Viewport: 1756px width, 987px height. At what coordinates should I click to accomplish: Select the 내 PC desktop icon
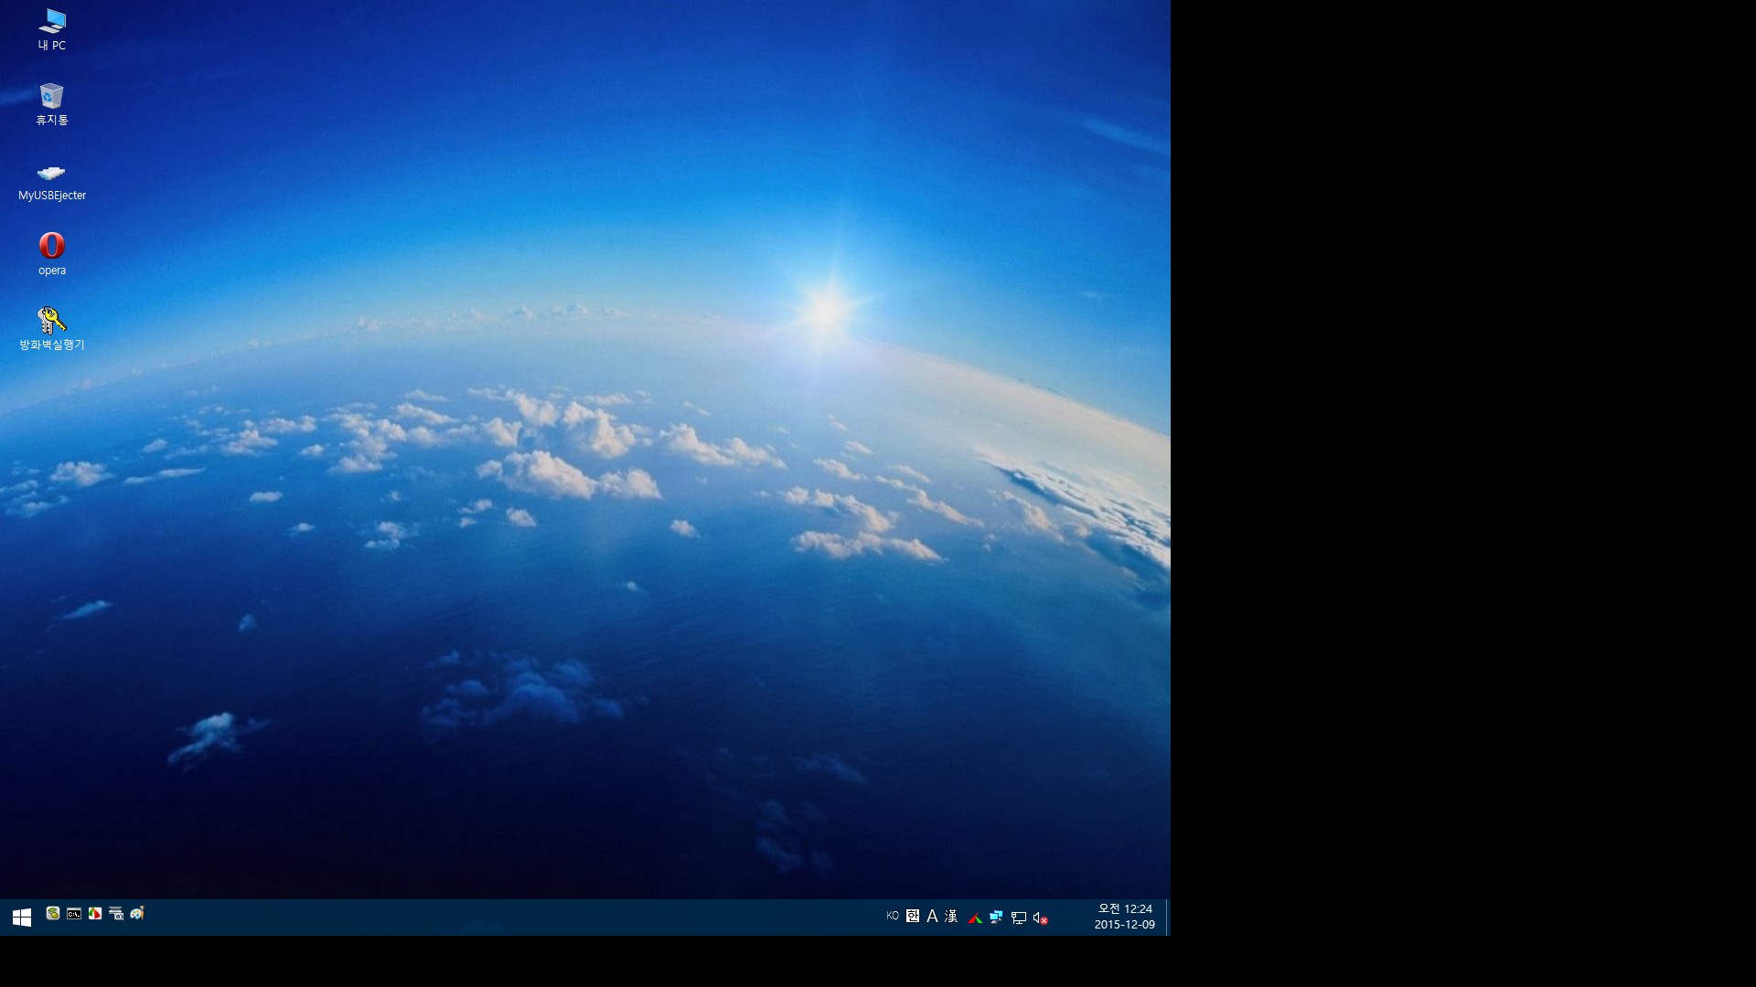[x=52, y=29]
